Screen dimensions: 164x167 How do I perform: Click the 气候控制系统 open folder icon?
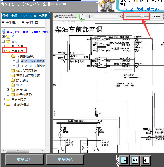click(x=13, y=56)
